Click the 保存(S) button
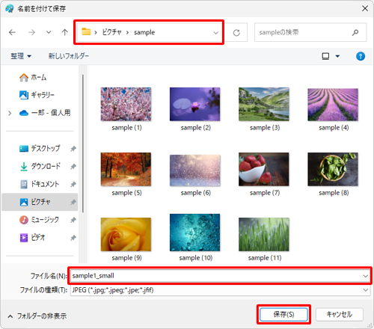This screenshot has width=374, height=329. point(283,314)
